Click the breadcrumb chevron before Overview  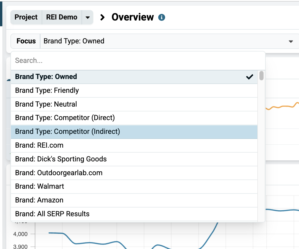pos(102,17)
